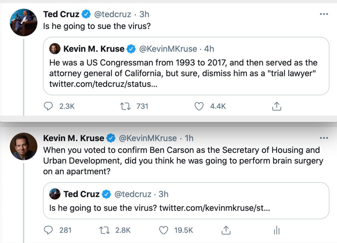Share Kevin Kruse's Ben Carson tweet
Viewport: 337px width, 243px height.
click(226, 230)
